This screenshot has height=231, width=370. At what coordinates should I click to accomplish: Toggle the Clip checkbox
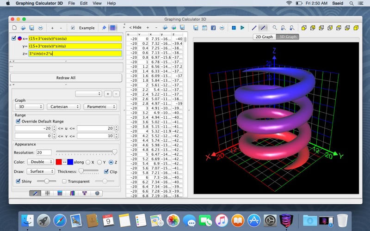pos(106,171)
